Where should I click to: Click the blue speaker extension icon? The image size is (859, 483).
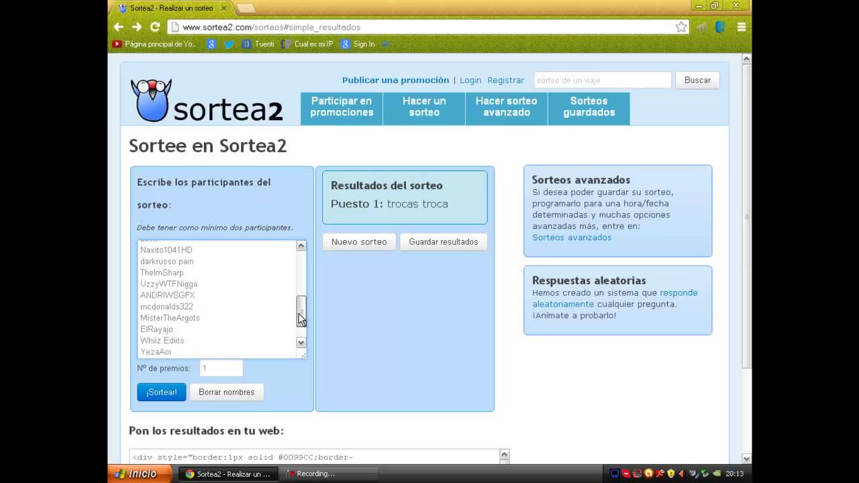point(720,27)
